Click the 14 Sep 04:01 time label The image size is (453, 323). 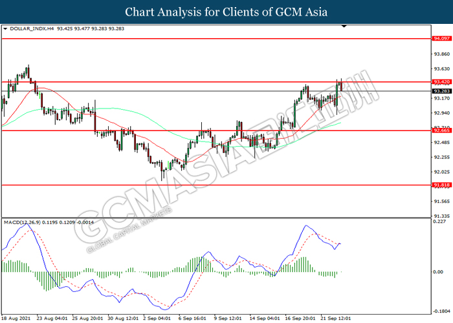tap(265, 318)
